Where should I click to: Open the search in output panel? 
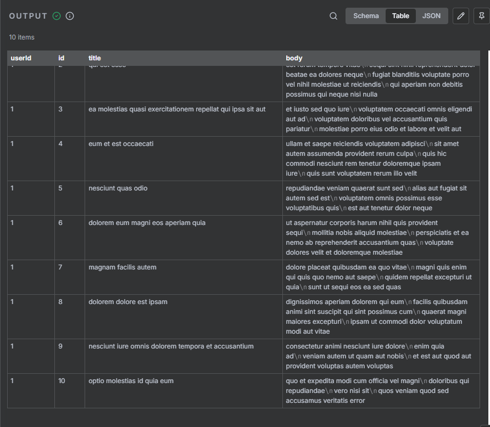coord(333,16)
